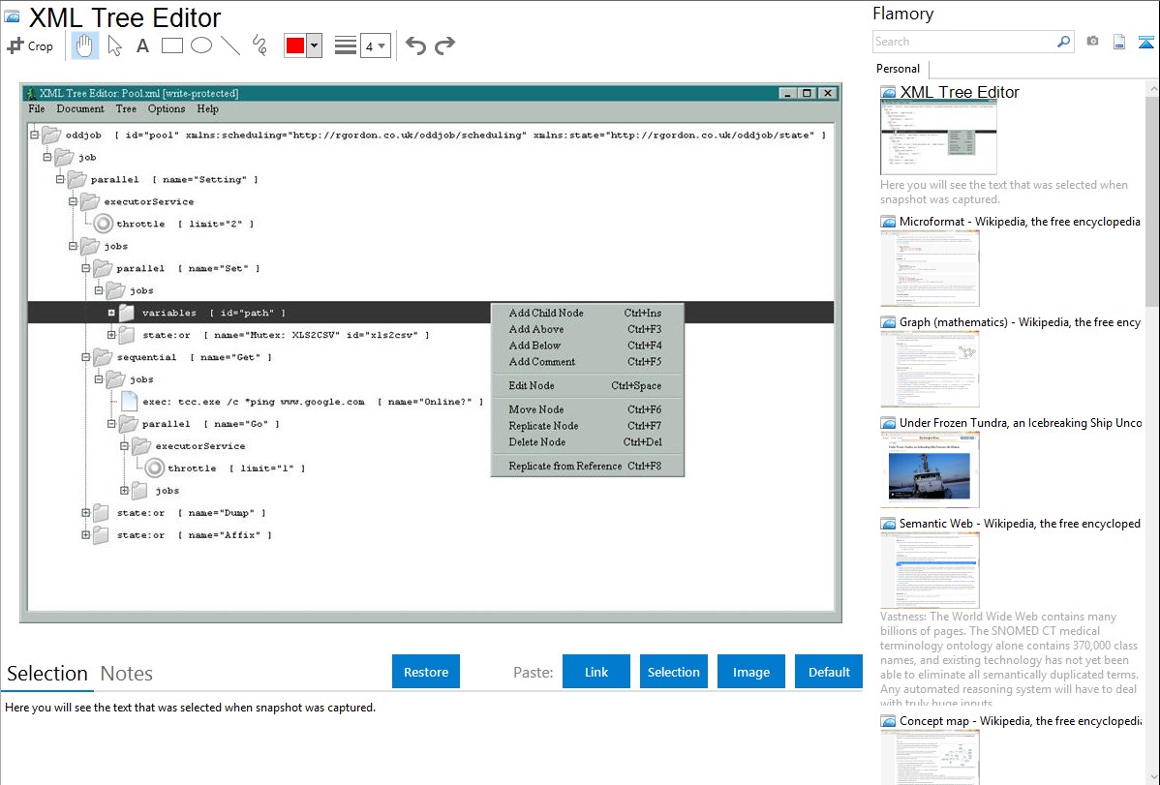
Task: Click the red color swatch
Action: 294,45
